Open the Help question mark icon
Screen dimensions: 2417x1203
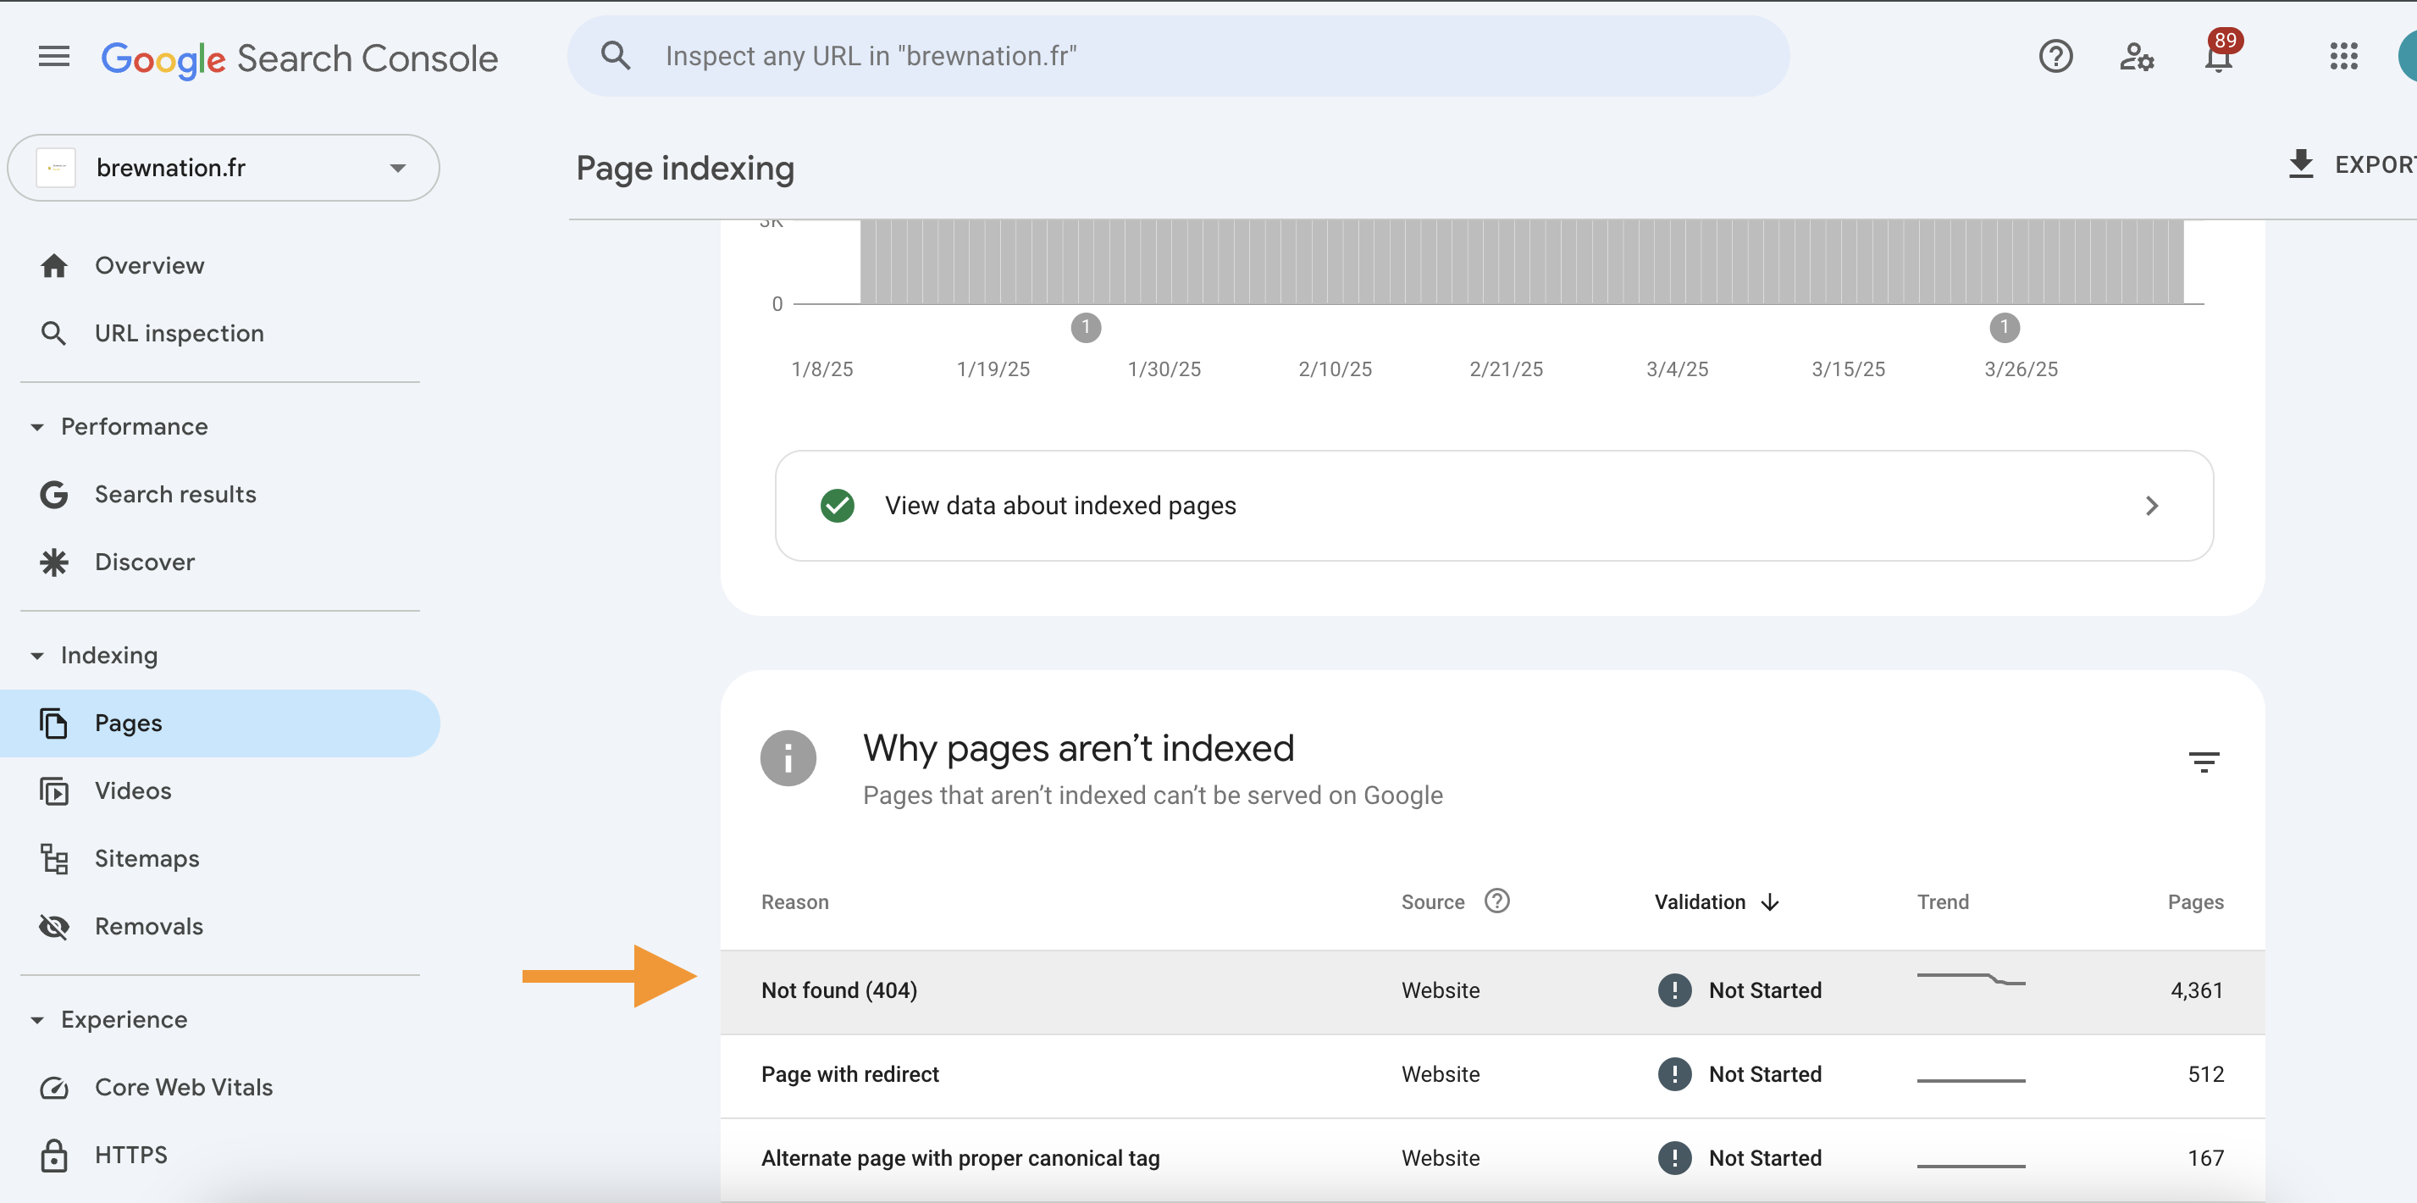click(2055, 56)
